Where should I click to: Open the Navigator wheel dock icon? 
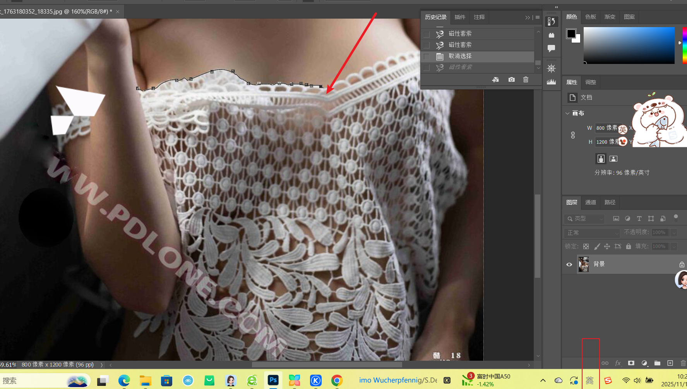click(551, 69)
